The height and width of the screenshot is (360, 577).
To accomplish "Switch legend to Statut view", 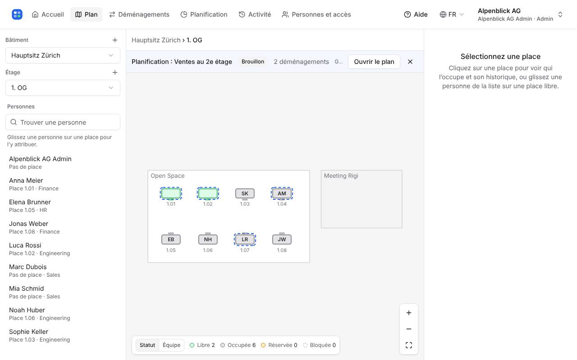I will point(147,345).
